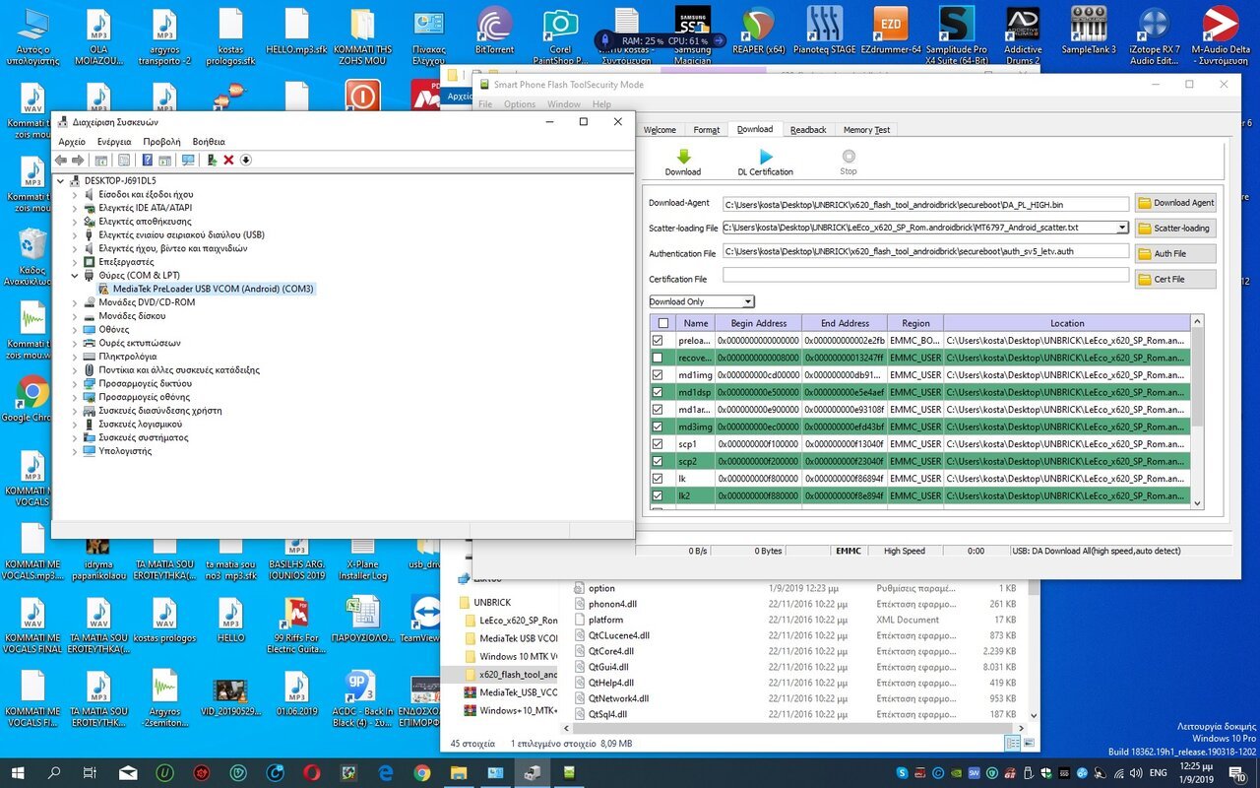Click the Show/hide console tree icon in Device Manager
This screenshot has height=788, width=1260.
click(101, 160)
